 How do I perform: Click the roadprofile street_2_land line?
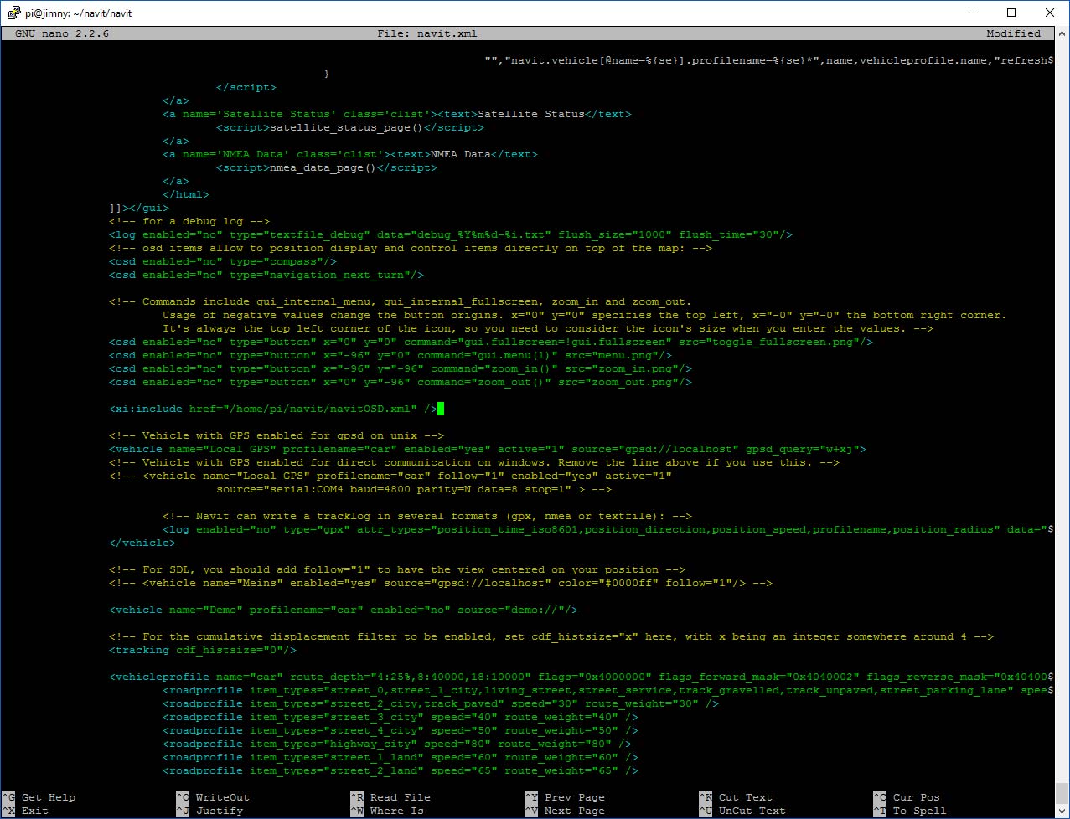401,770
